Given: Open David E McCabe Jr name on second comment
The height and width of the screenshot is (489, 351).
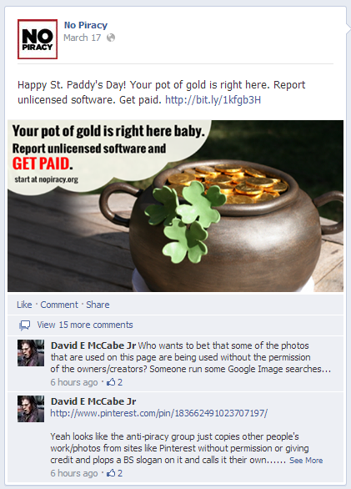Looking at the screenshot, I should click(93, 401).
